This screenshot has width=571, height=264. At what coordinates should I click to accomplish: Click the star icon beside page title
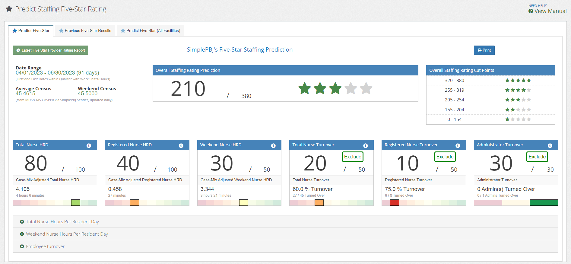(9, 9)
